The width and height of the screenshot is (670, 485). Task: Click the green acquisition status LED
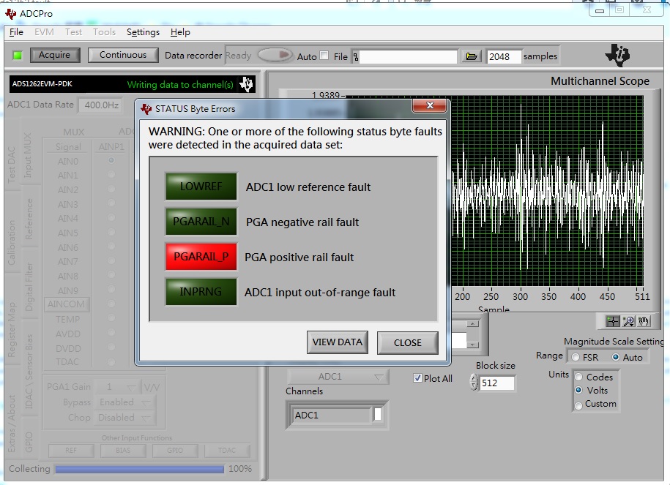pos(18,56)
